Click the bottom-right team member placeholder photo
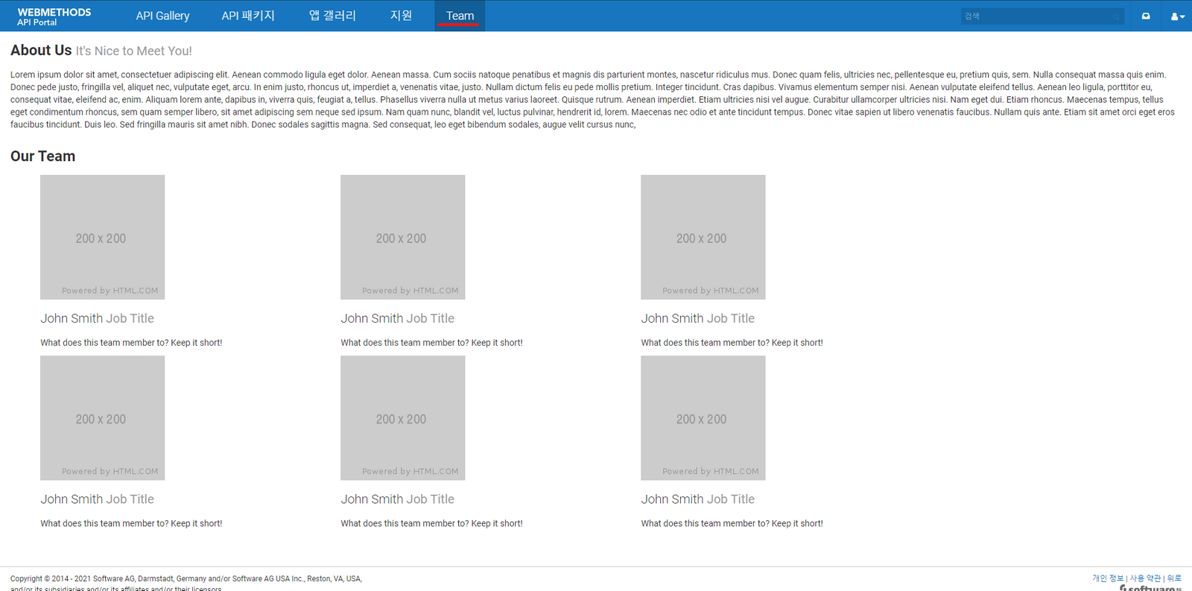1192x591 pixels. (703, 417)
